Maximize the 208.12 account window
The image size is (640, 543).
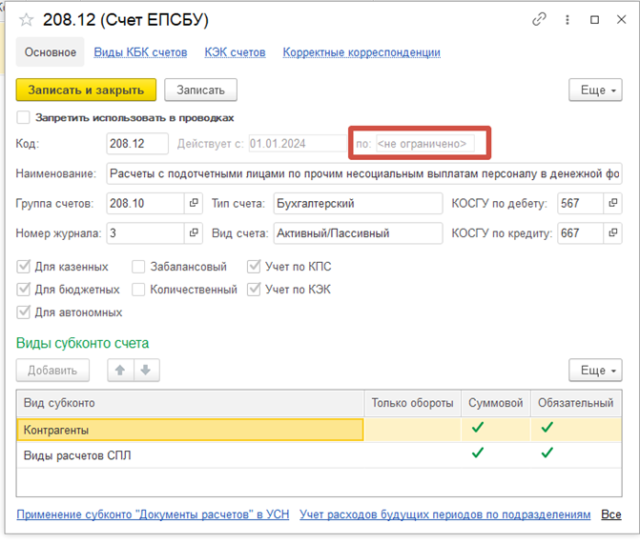pyautogui.click(x=594, y=20)
